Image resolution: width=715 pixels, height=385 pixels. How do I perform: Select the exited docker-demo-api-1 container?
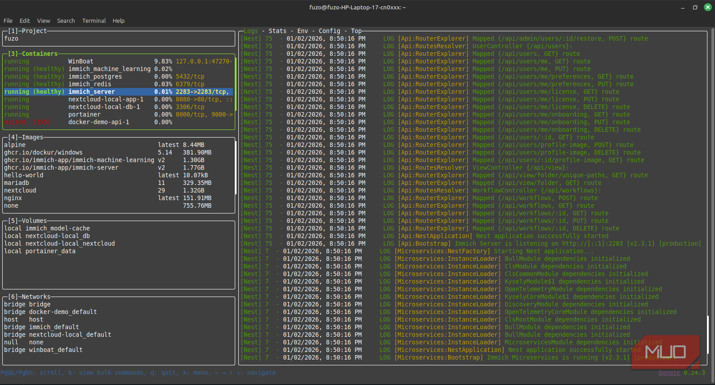[x=118, y=122]
